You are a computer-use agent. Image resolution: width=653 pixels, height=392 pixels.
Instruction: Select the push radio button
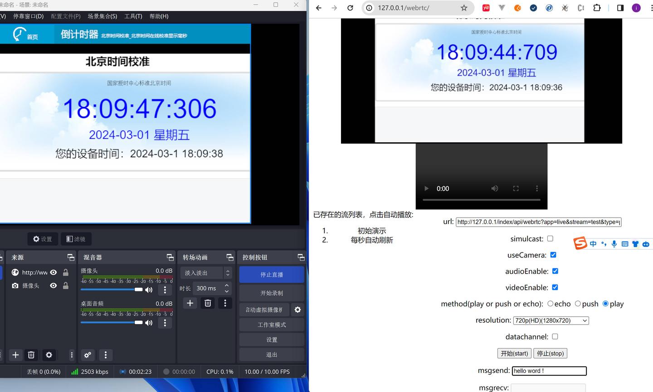578,304
